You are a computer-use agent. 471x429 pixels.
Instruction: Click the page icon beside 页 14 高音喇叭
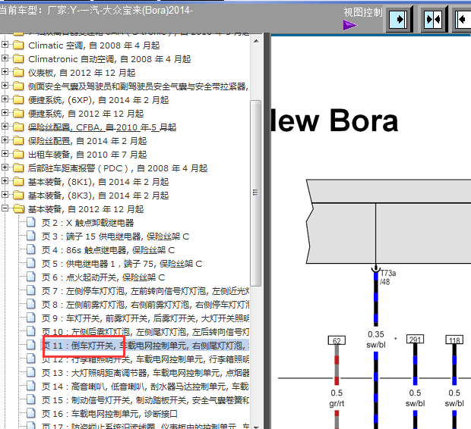32,387
